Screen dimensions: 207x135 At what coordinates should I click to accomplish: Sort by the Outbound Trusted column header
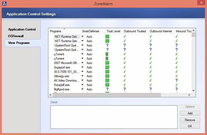pyautogui.click(x=135, y=31)
